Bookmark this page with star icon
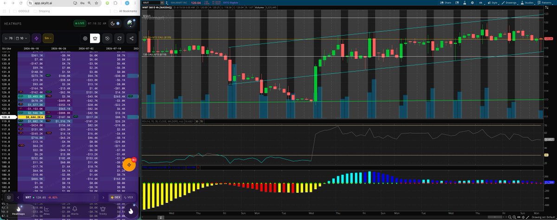The width and height of the screenshot is (557, 220). [x=96, y=3]
